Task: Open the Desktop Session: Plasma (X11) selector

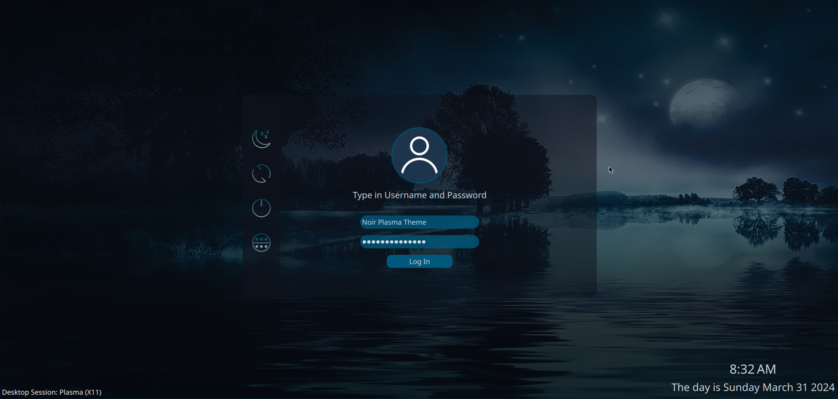Action: [x=52, y=392]
